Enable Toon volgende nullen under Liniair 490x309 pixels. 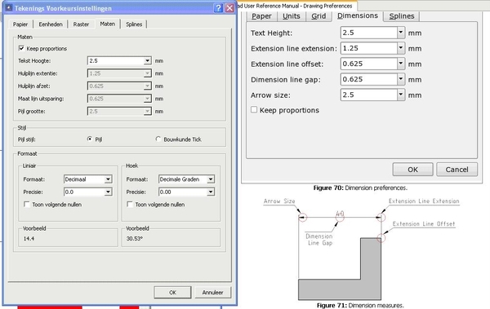(27, 204)
